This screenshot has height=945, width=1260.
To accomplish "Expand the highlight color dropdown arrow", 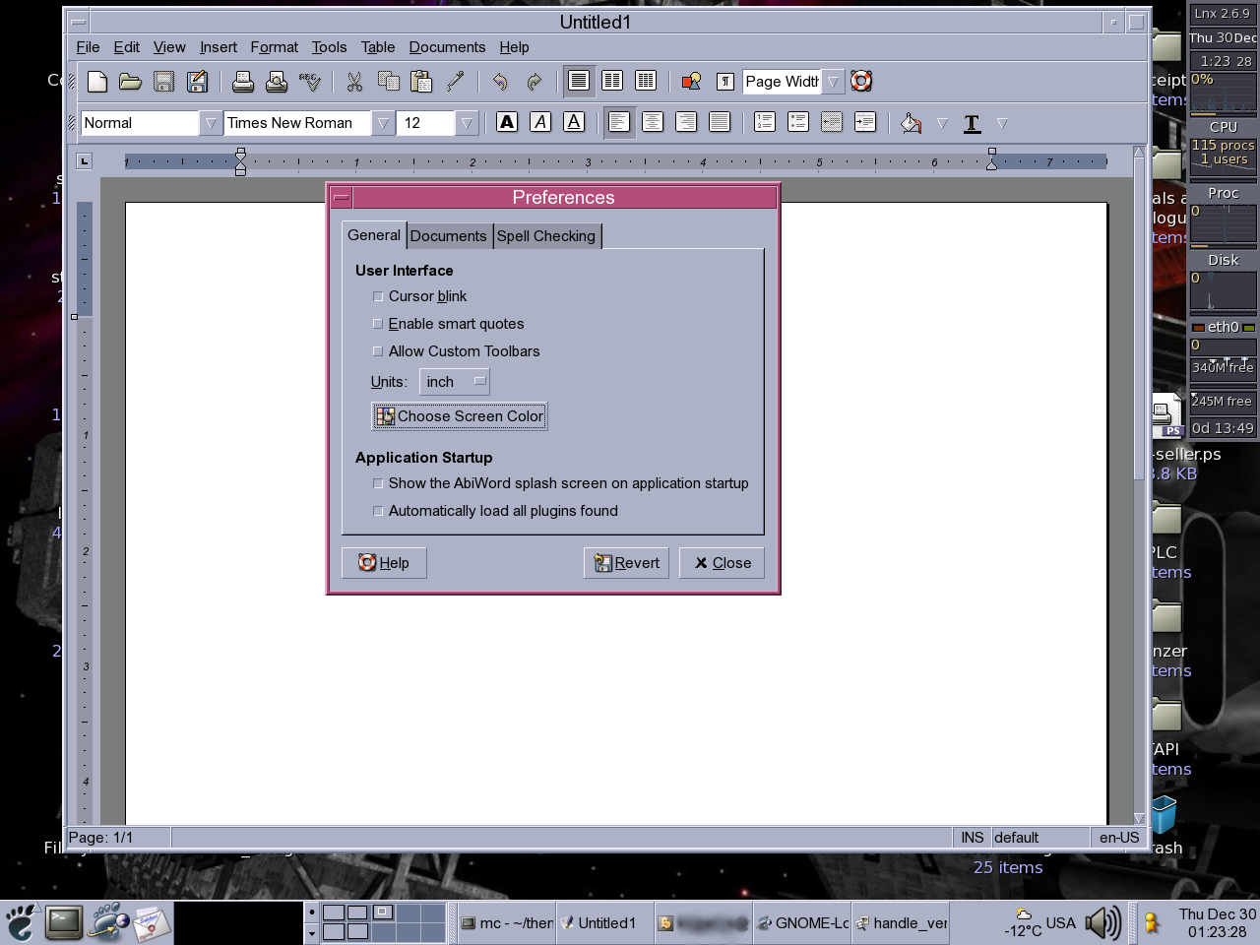I will pyautogui.click(x=942, y=123).
